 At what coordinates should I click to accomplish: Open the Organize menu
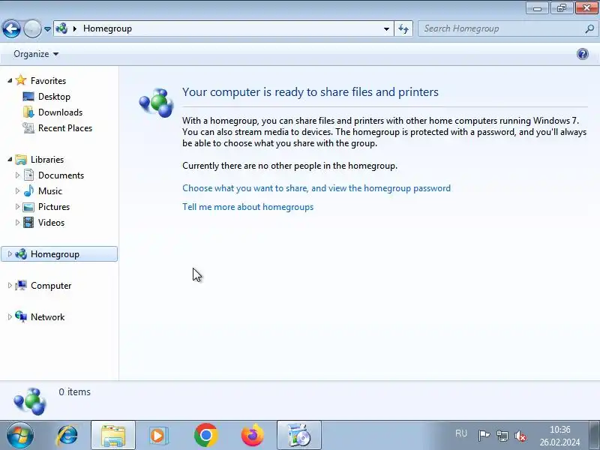pyautogui.click(x=36, y=54)
